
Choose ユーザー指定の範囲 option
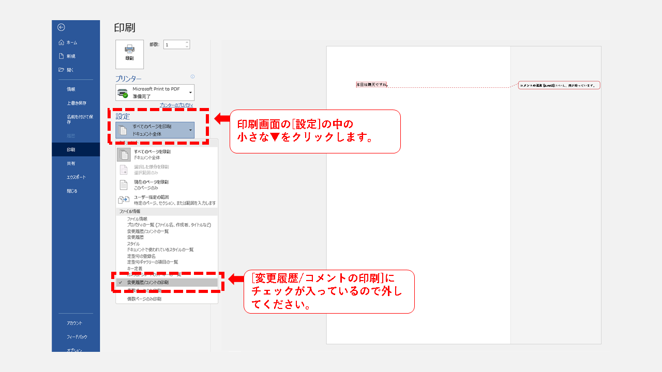coord(167,200)
